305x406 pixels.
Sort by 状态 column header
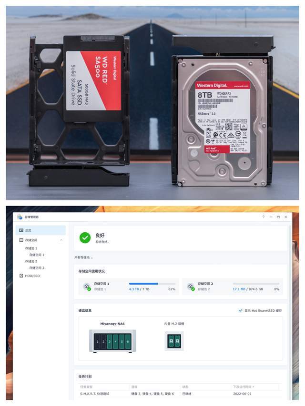[x=185, y=387]
